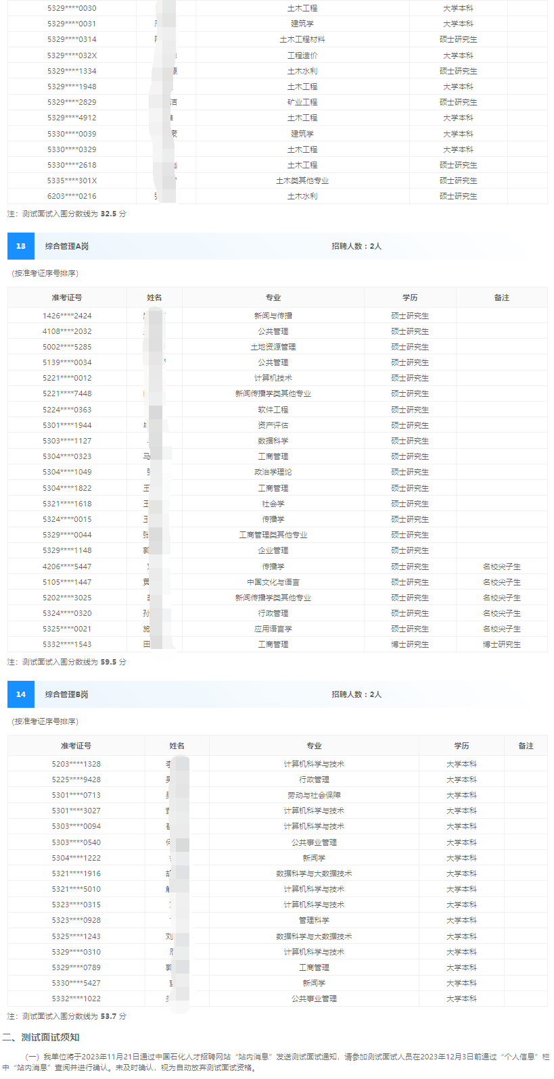
Task: Click admission number 1426****2424
Action: [67, 316]
